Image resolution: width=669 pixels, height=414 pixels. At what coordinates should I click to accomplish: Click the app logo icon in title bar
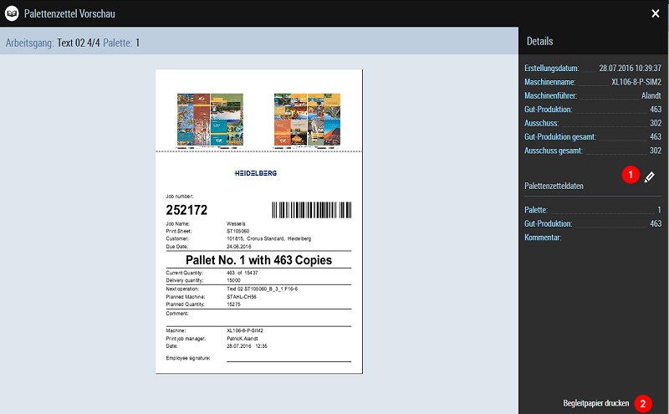12,13
